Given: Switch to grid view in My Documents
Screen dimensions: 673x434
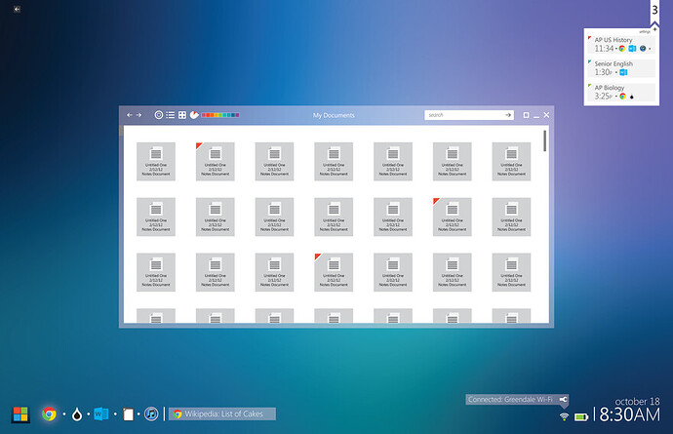Looking at the screenshot, I should pyautogui.click(x=182, y=115).
